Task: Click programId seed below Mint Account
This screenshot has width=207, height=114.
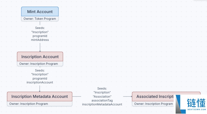Action: tap(40, 36)
